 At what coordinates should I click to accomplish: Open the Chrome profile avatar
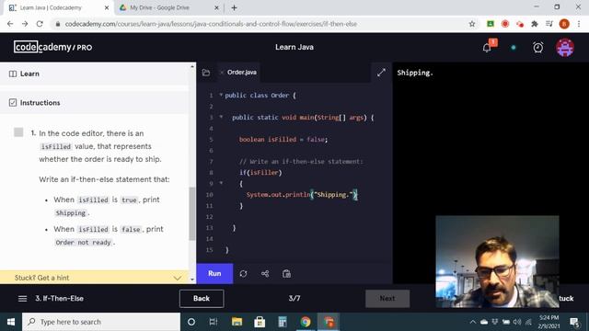click(x=564, y=24)
